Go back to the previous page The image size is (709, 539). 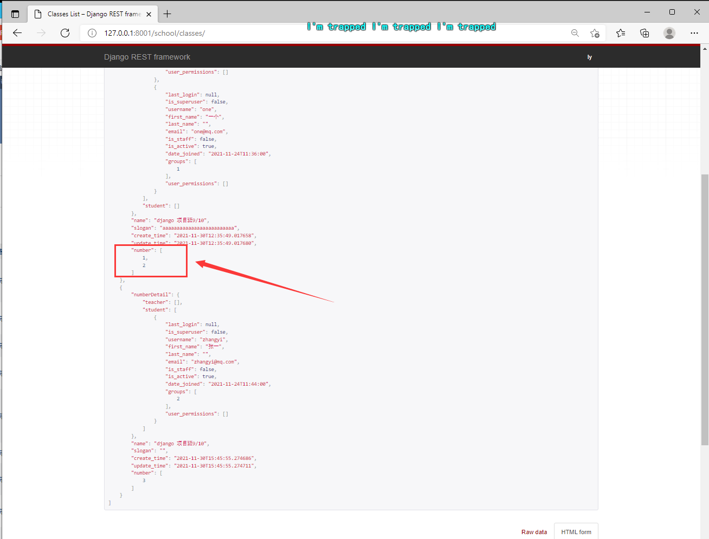[x=17, y=33]
